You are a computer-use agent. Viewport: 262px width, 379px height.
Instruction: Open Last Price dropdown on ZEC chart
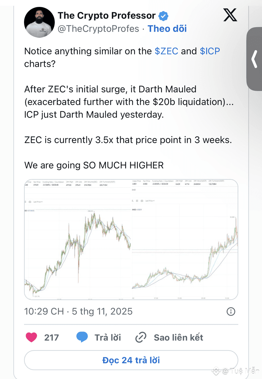[x=37, y=202]
